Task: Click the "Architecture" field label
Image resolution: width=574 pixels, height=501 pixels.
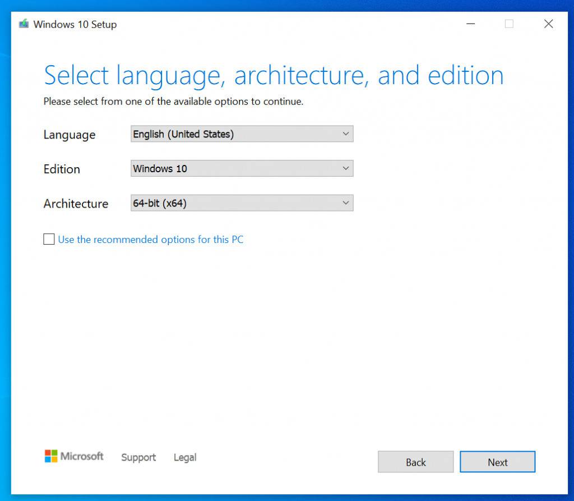Action: click(76, 204)
